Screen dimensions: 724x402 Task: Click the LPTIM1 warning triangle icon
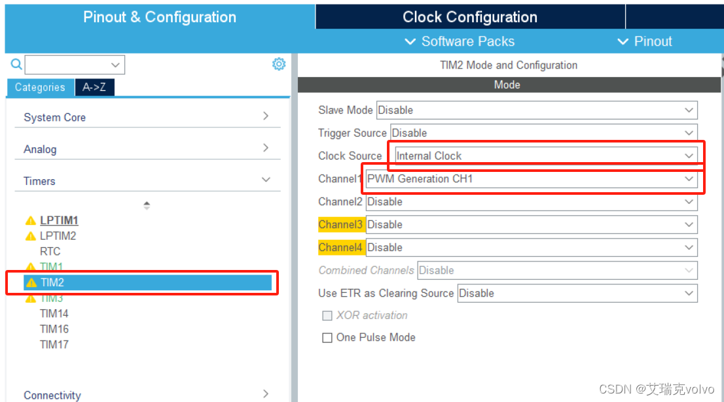tap(31, 220)
